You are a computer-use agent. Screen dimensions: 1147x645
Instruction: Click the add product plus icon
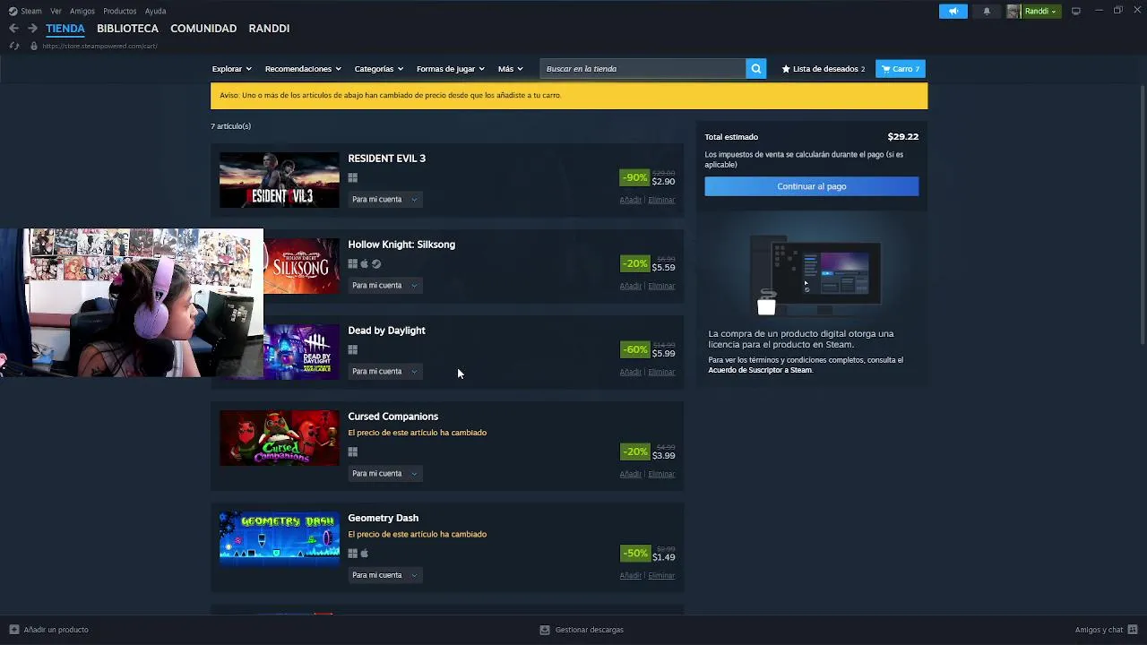[x=13, y=630]
